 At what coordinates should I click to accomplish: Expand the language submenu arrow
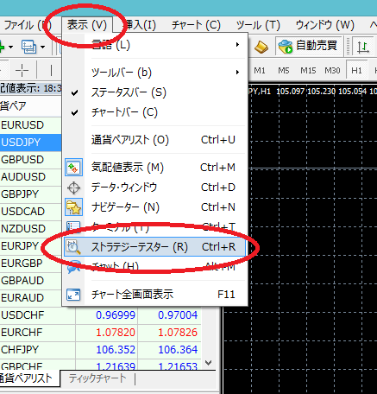[237, 45]
